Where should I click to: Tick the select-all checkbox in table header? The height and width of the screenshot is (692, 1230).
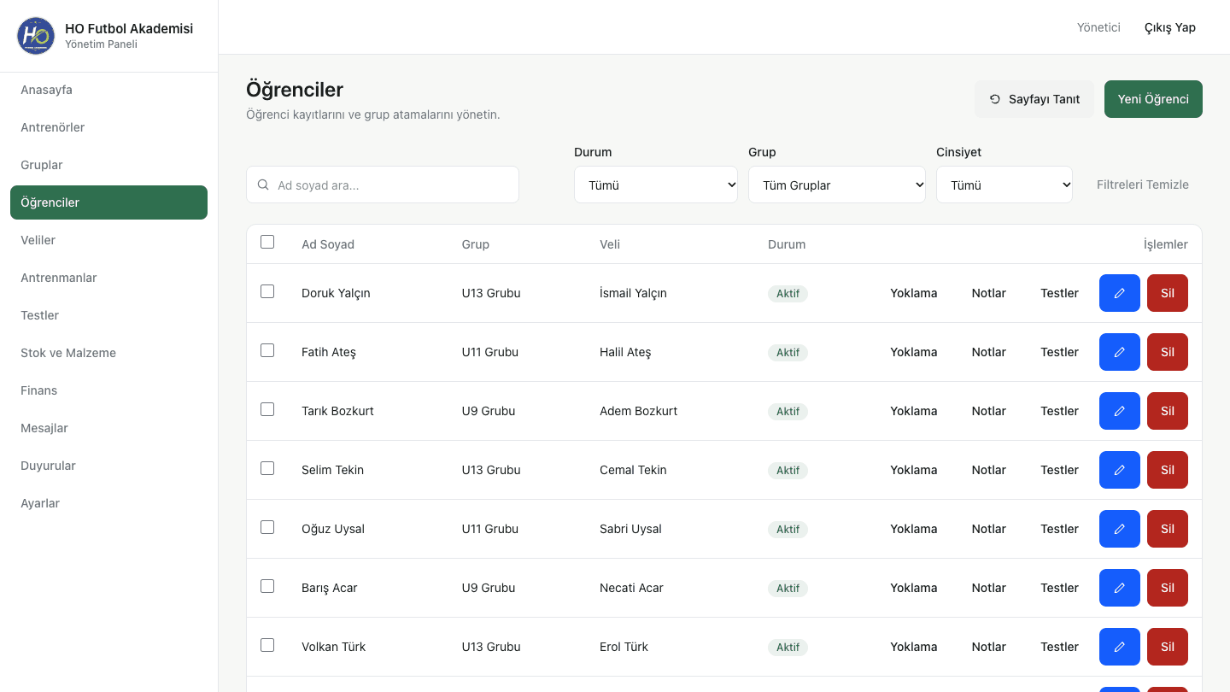pyautogui.click(x=267, y=242)
